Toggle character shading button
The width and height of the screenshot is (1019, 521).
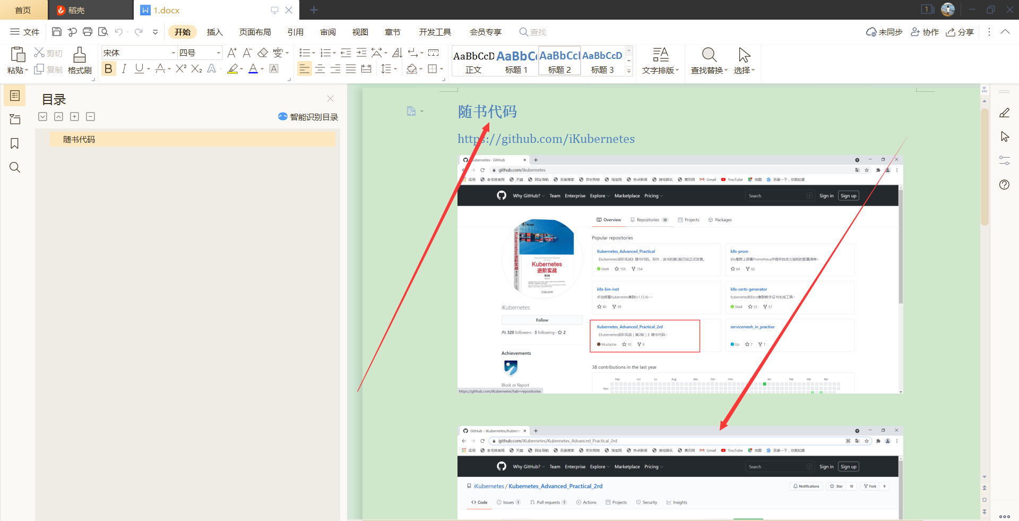(x=274, y=69)
